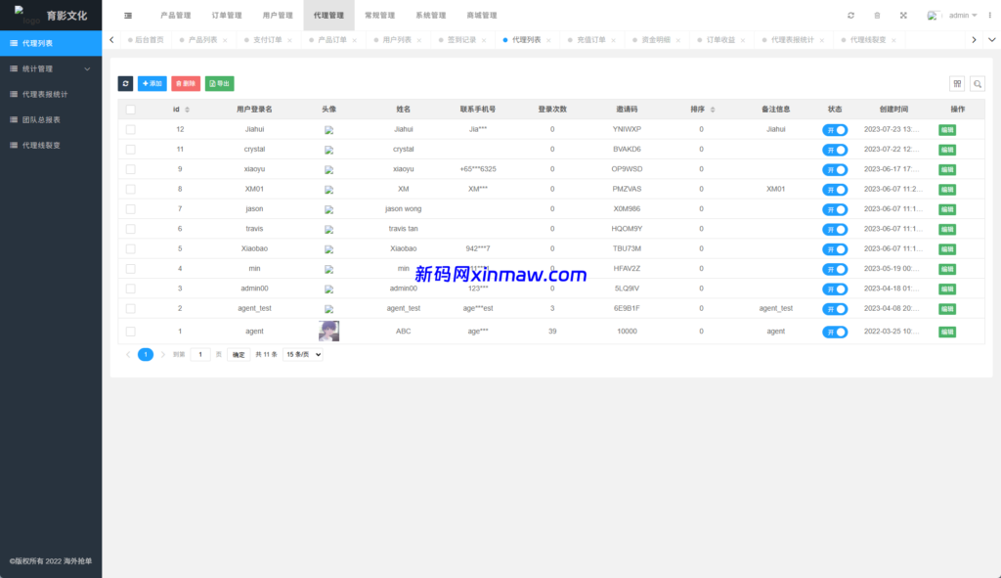Click the page number input field near 确定
The width and height of the screenshot is (1001, 578).
click(x=199, y=354)
